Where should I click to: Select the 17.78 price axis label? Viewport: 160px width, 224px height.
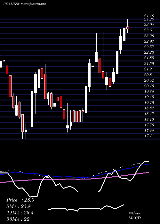tap(149, 125)
